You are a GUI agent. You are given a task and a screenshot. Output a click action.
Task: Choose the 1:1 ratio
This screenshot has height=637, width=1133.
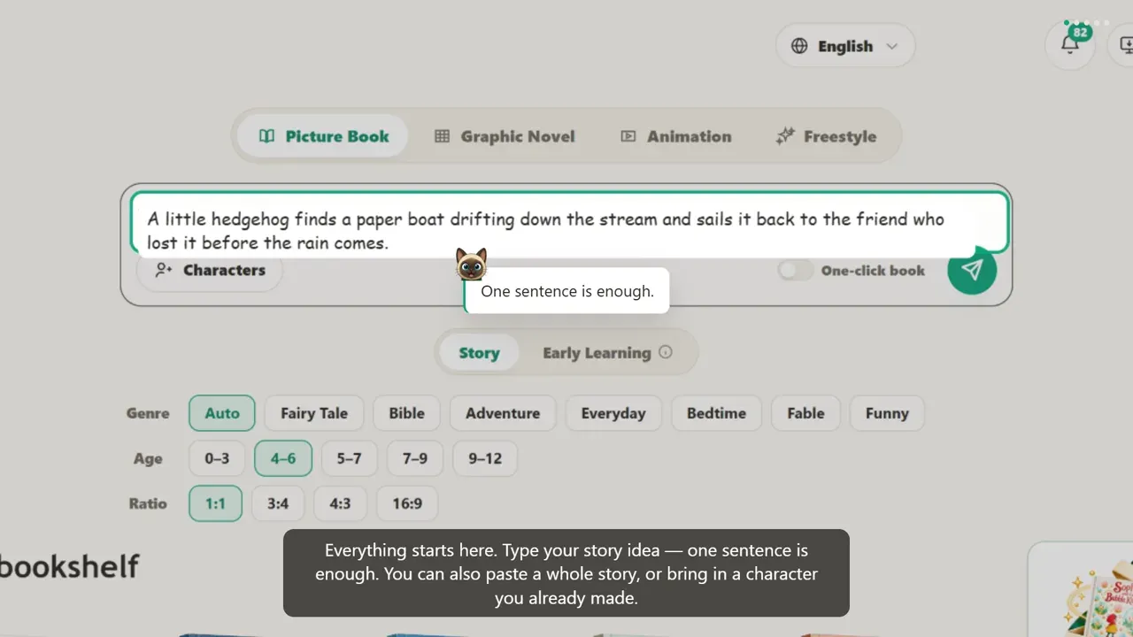pyautogui.click(x=216, y=503)
